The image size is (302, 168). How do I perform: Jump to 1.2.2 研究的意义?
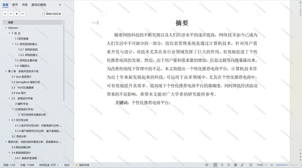pyautogui.click(x=28, y=55)
